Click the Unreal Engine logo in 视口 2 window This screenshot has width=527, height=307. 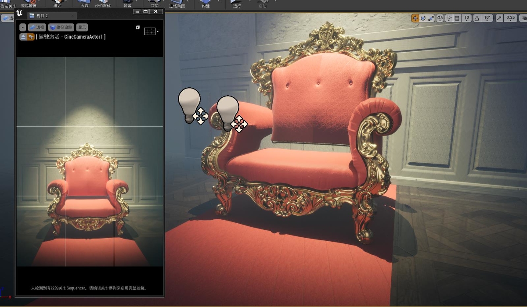pyautogui.click(x=19, y=13)
